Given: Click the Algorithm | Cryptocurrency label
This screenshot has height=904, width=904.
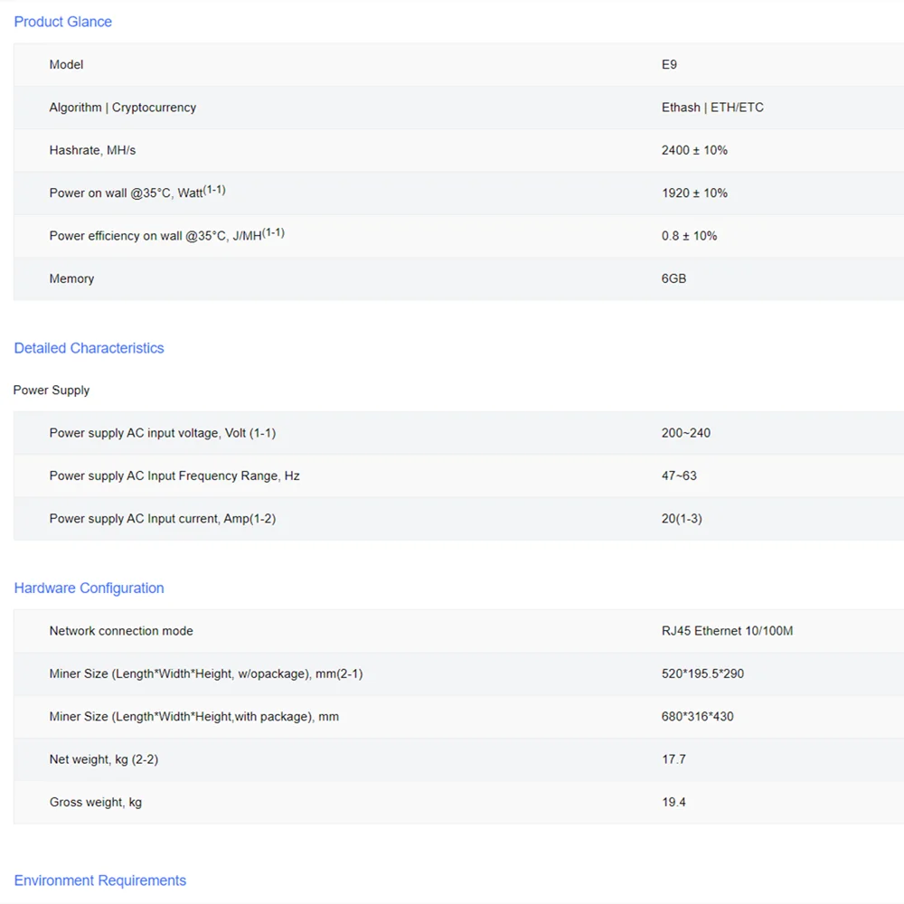Looking at the screenshot, I should point(122,108).
